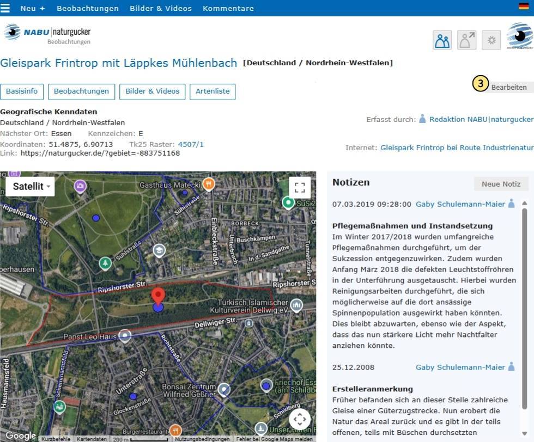Click Gasthaus Matecki restaurant marker
Viewport: 534px width, 442px height.
[208, 184]
